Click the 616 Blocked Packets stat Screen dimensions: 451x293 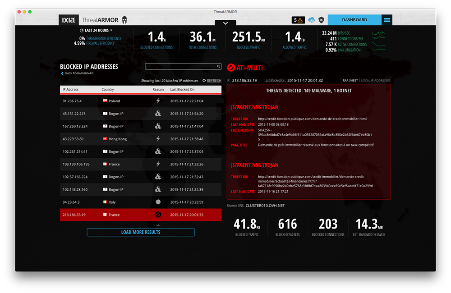click(x=288, y=227)
